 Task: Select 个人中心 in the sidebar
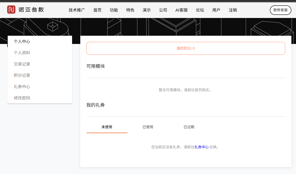[22, 41]
